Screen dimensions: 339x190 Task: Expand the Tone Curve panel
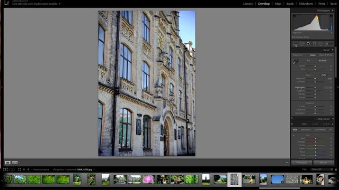333,119
